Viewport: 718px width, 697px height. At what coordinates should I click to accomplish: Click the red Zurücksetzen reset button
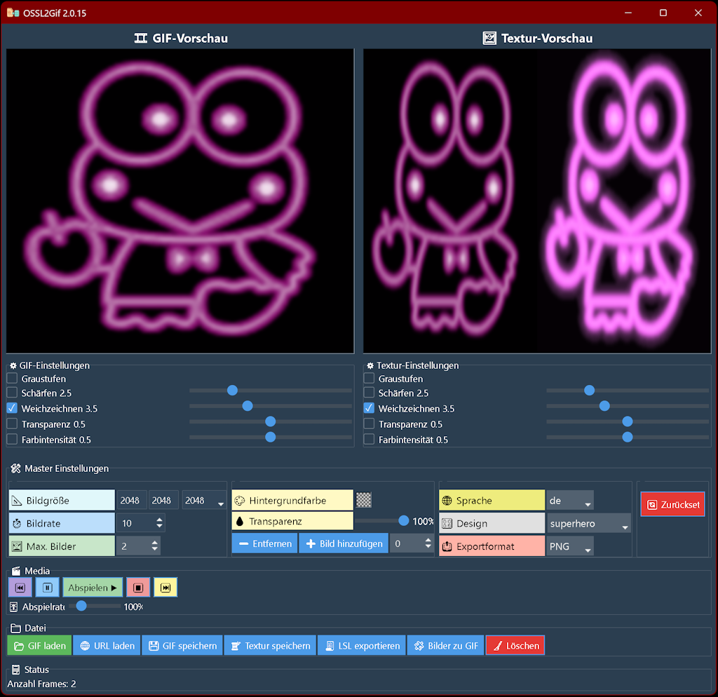point(672,504)
